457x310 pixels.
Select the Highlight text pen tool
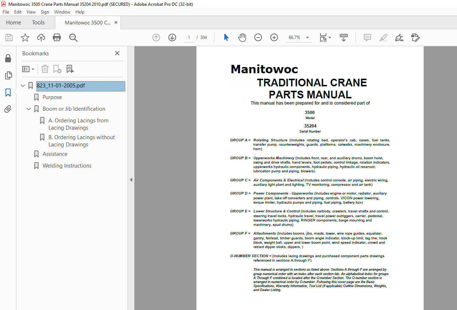383,38
